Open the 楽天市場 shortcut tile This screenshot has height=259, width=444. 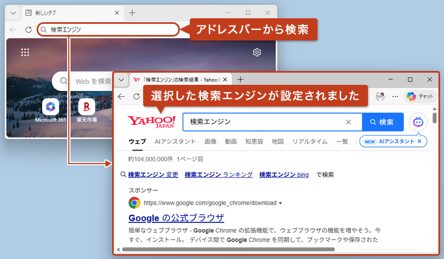point(87,111)
